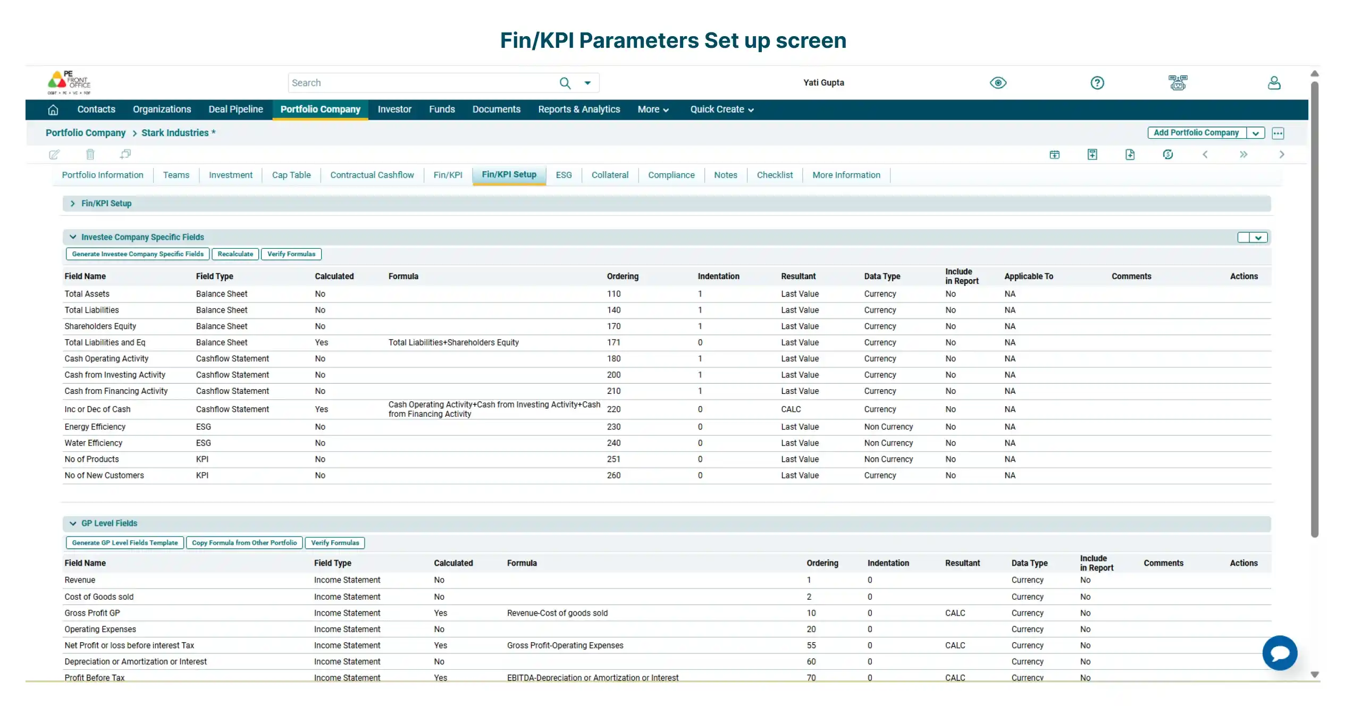Click Generate GP Level Fields Template button
1345x707 pixels.
125,543
